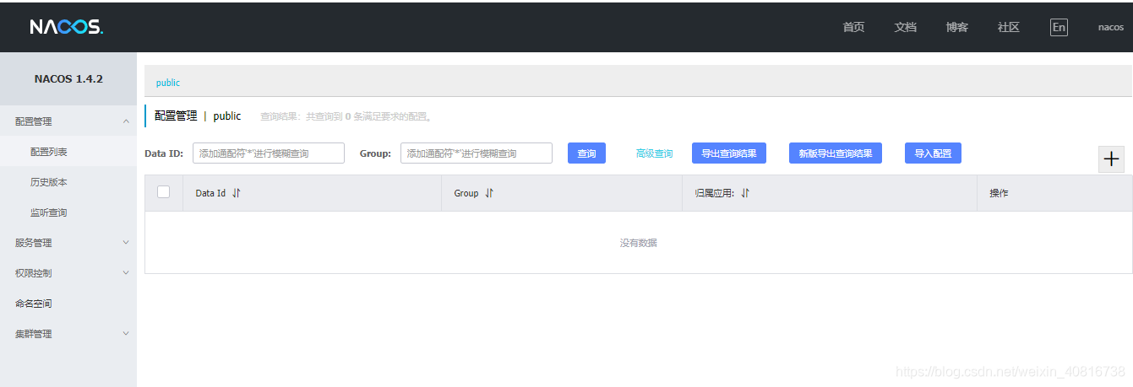Select the public namespace tab
The width and height of the screenshot is (1133, 387).
[168, 83]
